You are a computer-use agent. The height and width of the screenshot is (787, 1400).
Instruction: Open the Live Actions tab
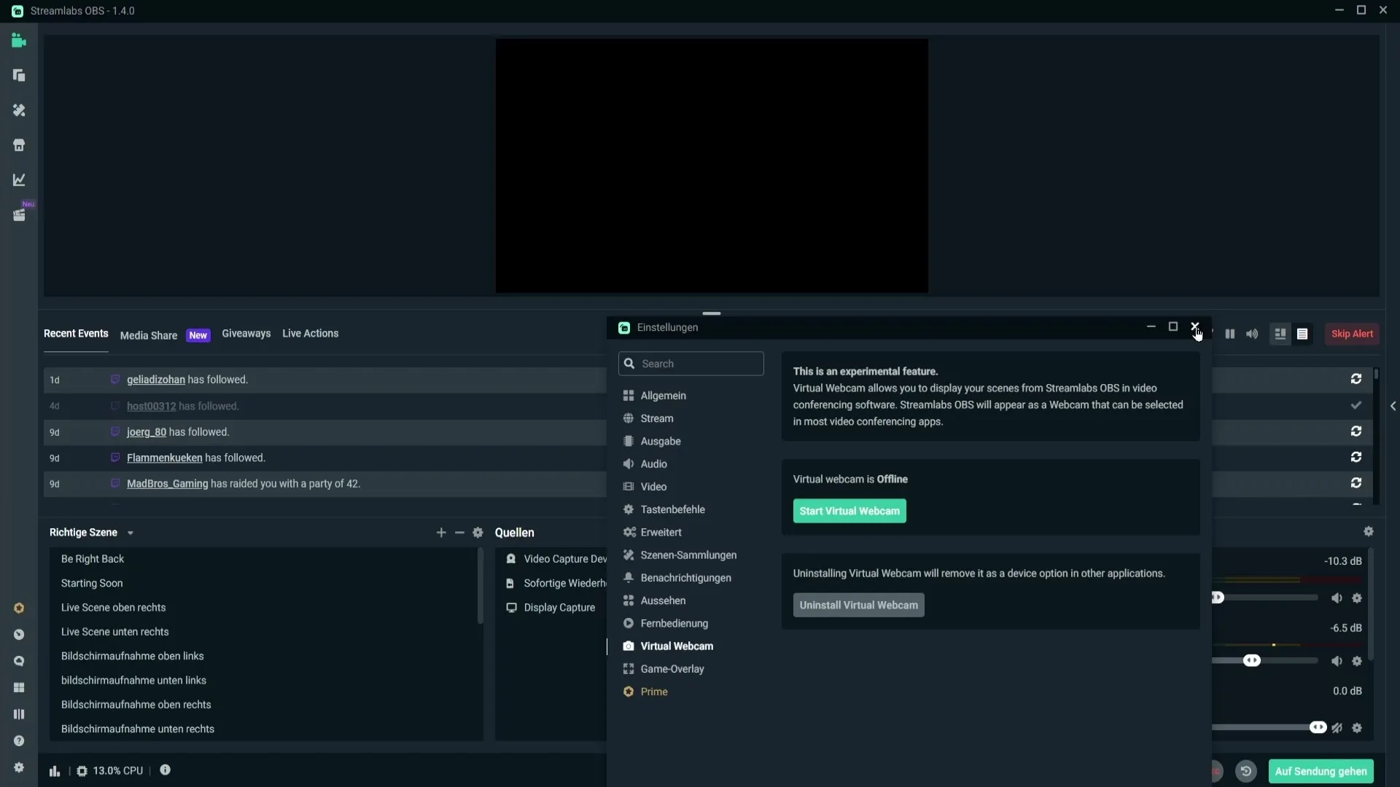coord(311,334)
